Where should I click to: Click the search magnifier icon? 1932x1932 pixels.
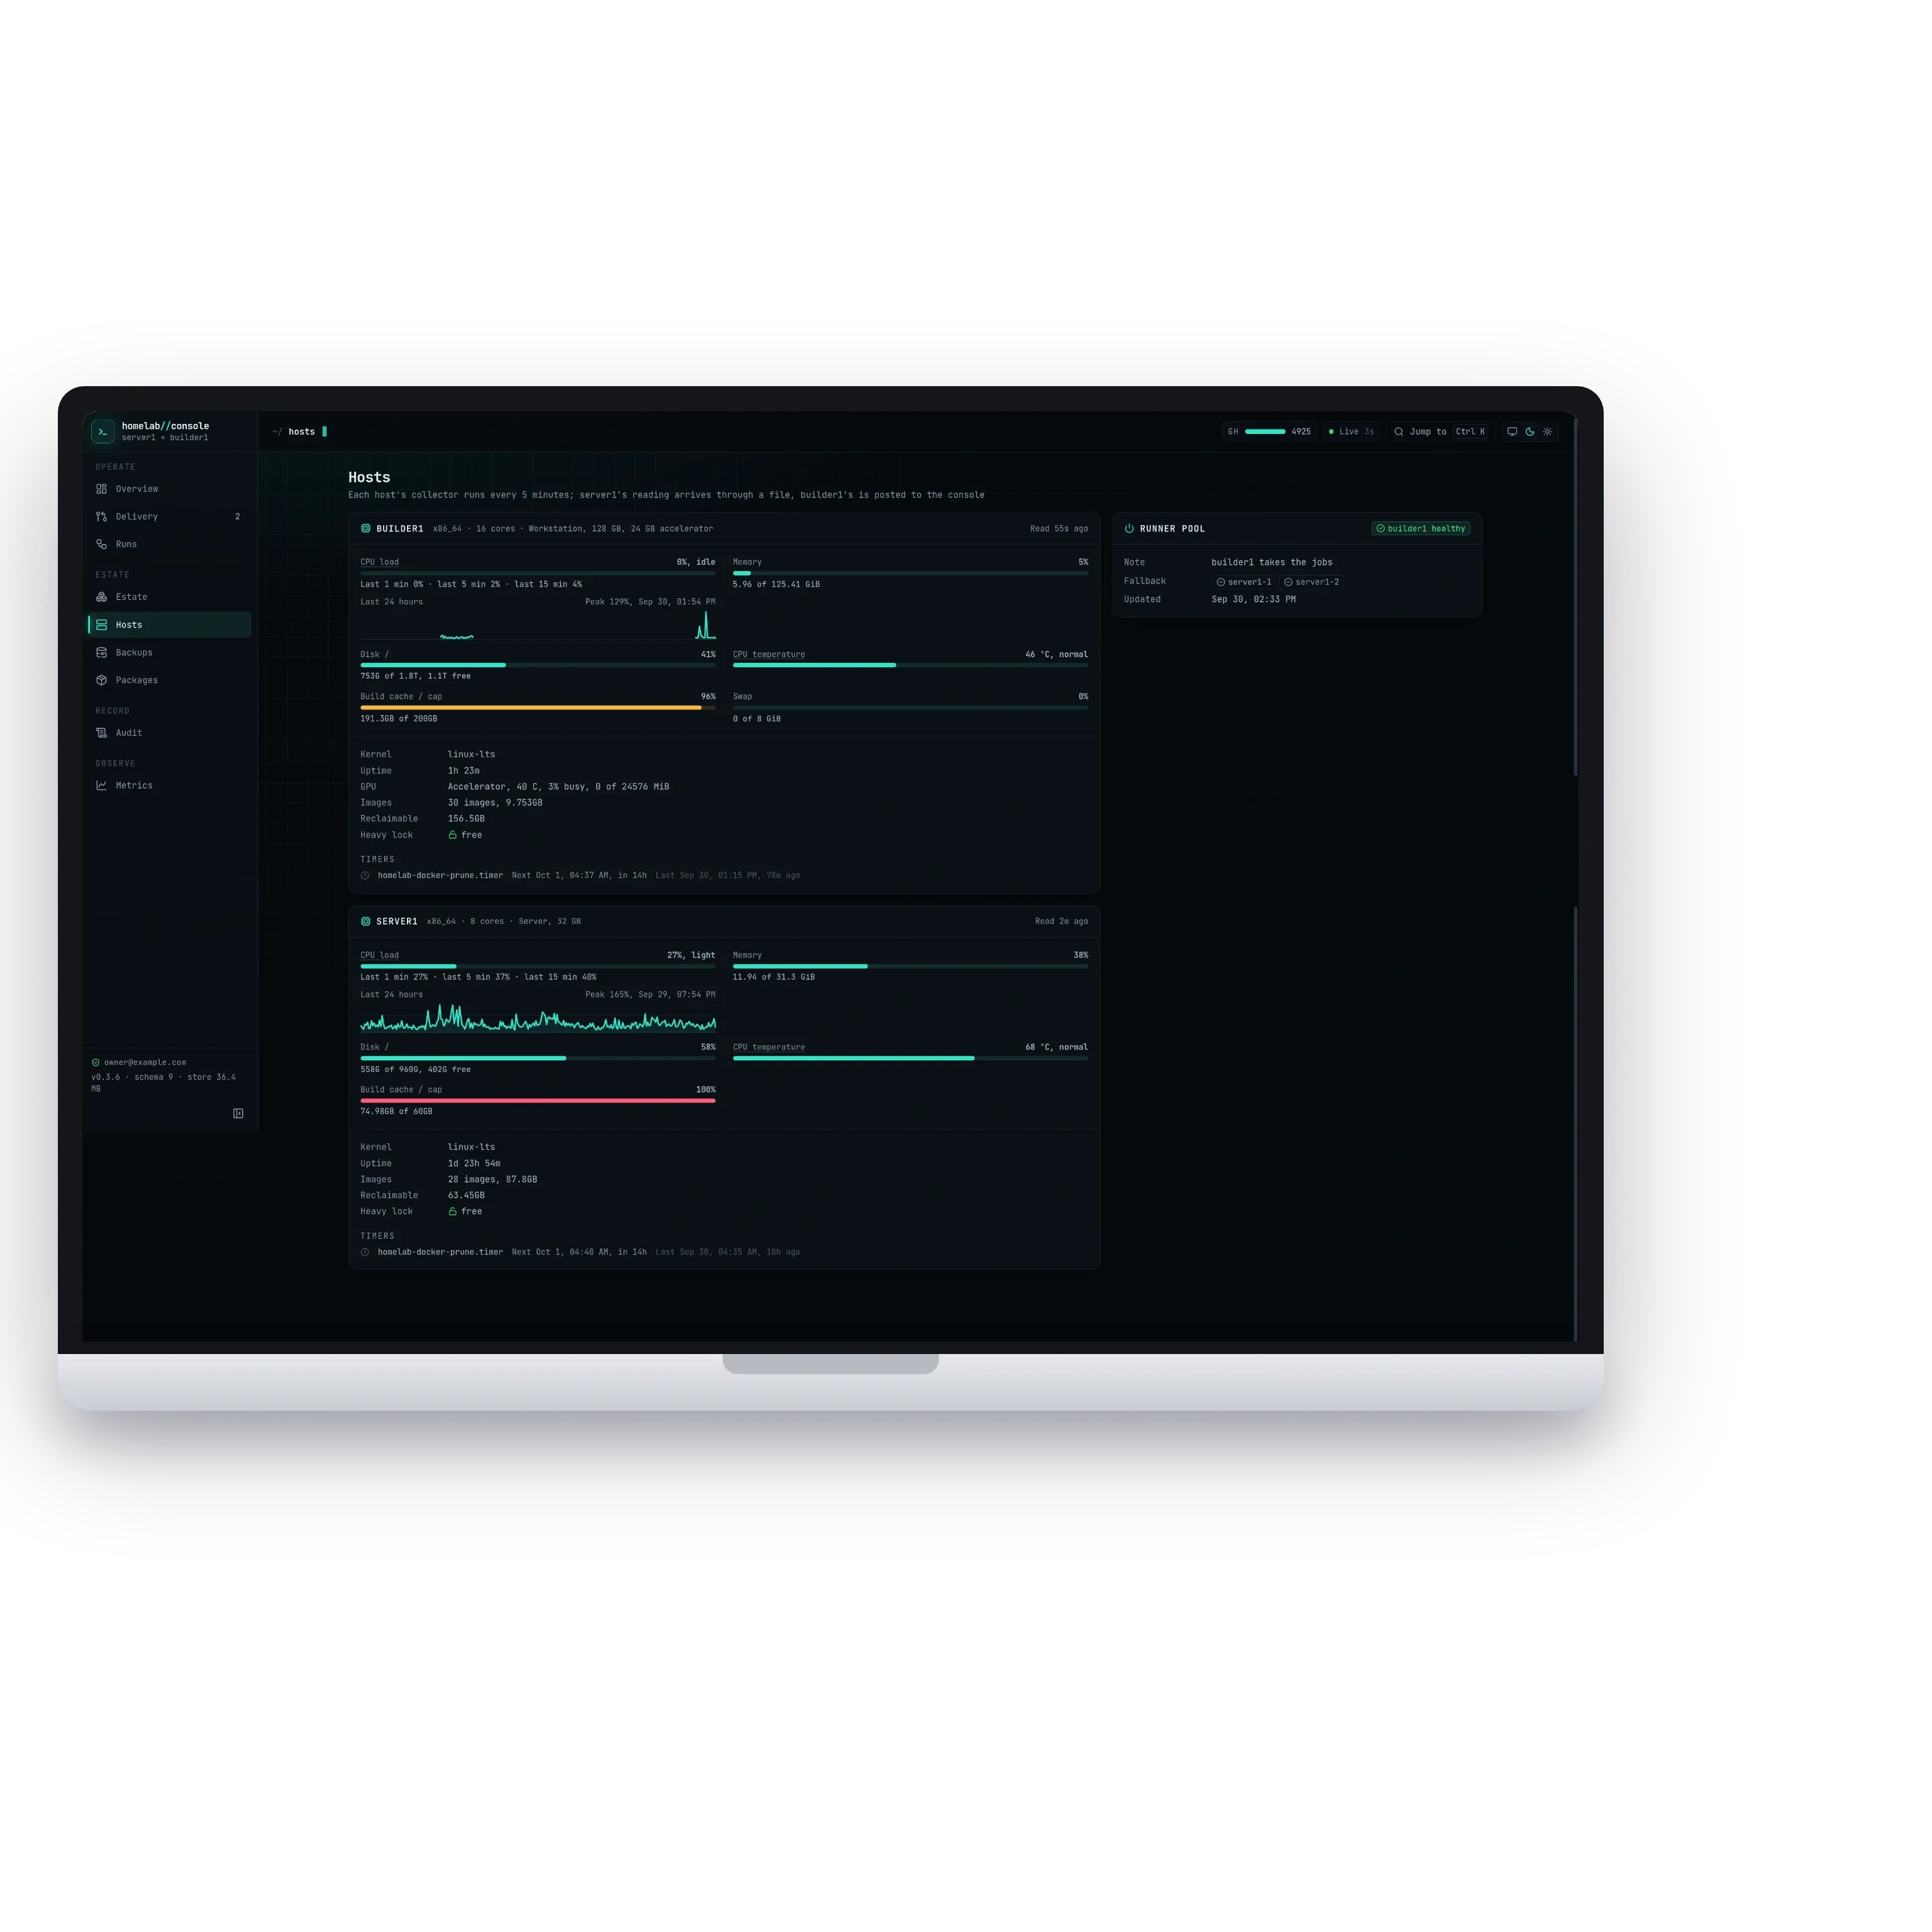1399,432
